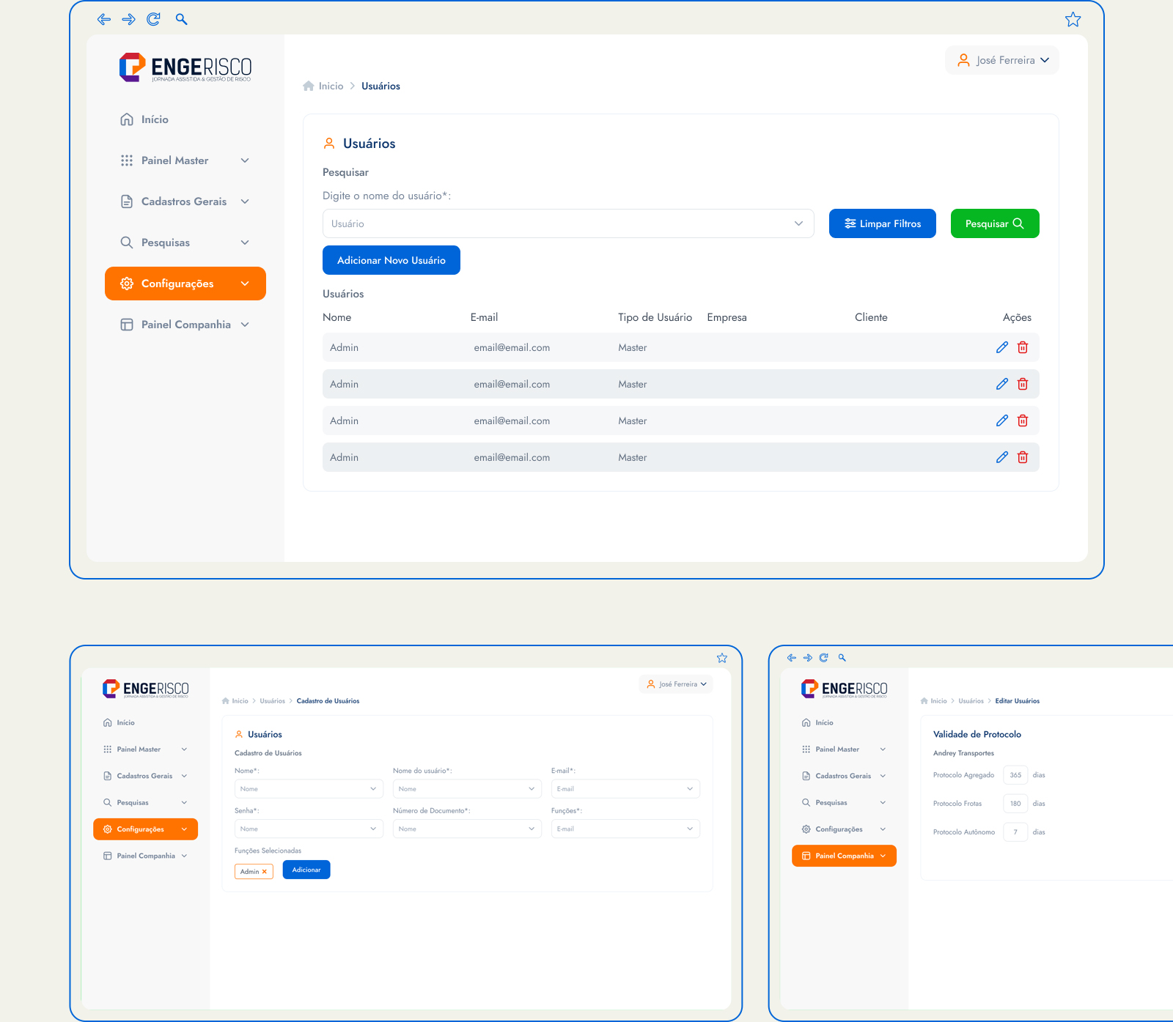Click pencil icon in last Admin row
The width and height of the screenshot is (1173, 1022).
(1001, 457)
